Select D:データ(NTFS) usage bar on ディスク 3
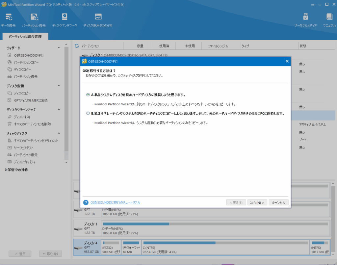Screen dimensions: 337x265 (x=215, y=224)
